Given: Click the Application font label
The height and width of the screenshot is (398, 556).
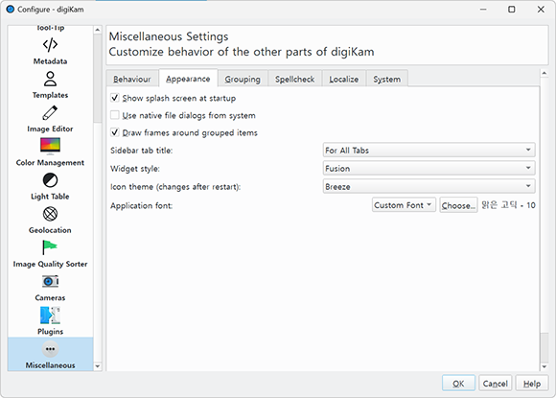Looking at the screenshot, I should (141, 206).
